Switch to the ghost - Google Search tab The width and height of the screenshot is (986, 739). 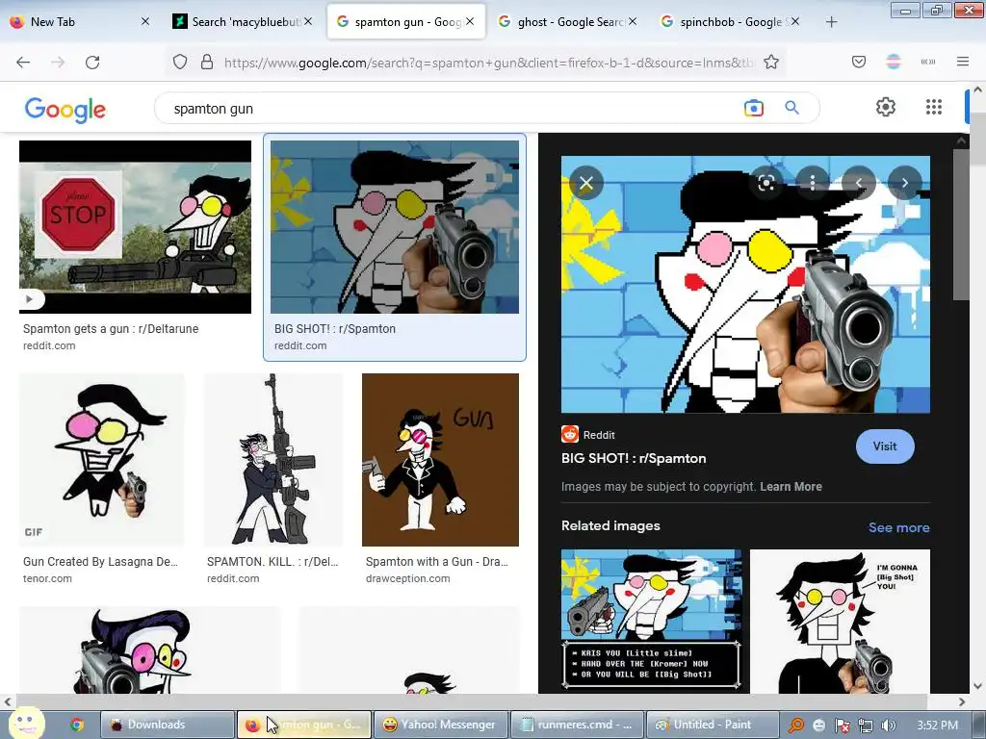568,22
